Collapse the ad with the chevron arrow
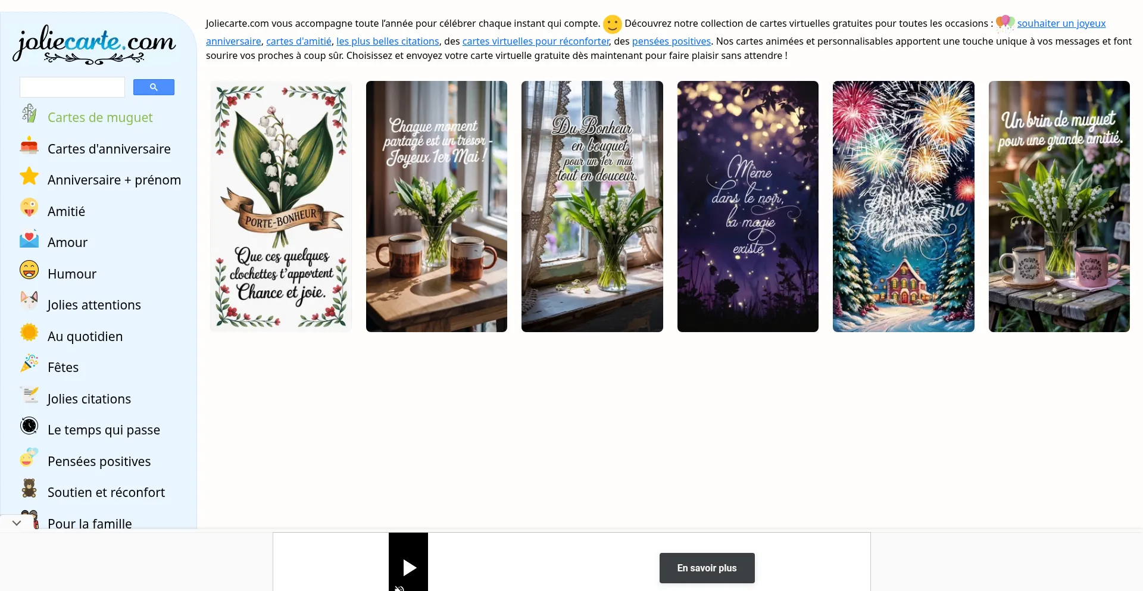The height and width of the screenshot is (591, 1143). click(x=17, y=523)
